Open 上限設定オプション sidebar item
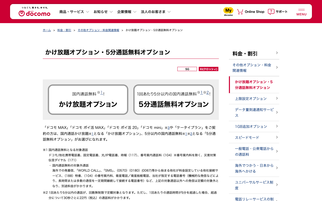Viewport: 322px width, 201px height. tap(254, 99)
